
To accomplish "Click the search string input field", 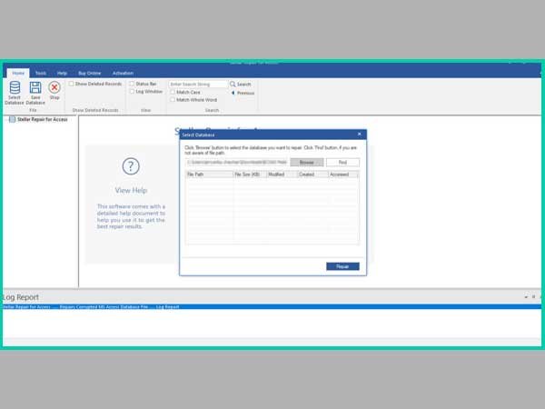I will coord(198,85).
